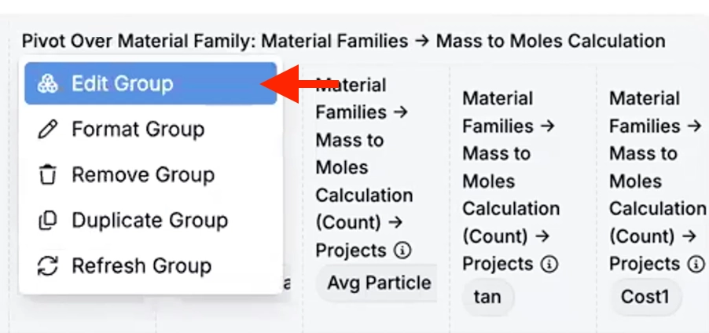The image size is (709, 333).
Task: Click the Pivot Over Material Family title
Action: pos(343,41)
